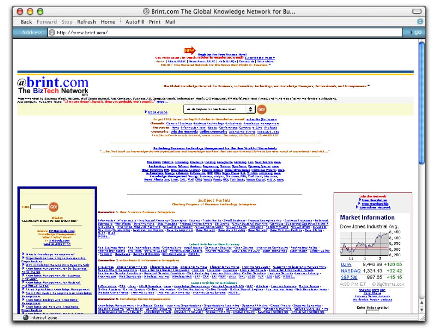Click the globe icon beside Internet zone
Screen dimensions: 438x328
point(26,317)
